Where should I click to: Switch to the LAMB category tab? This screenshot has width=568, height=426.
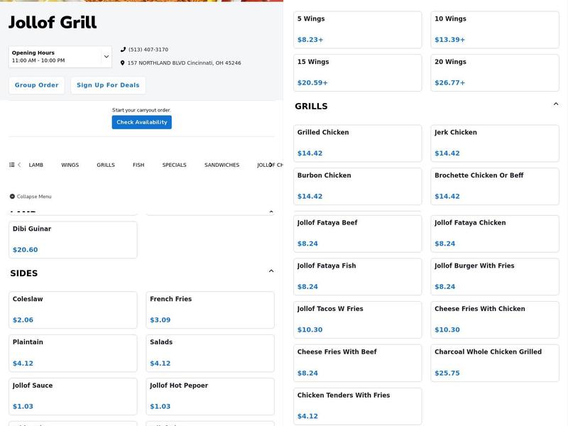[x=36, y=165]
